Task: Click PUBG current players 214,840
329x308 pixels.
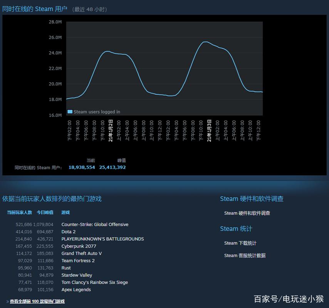Action: tap(24, 239)
